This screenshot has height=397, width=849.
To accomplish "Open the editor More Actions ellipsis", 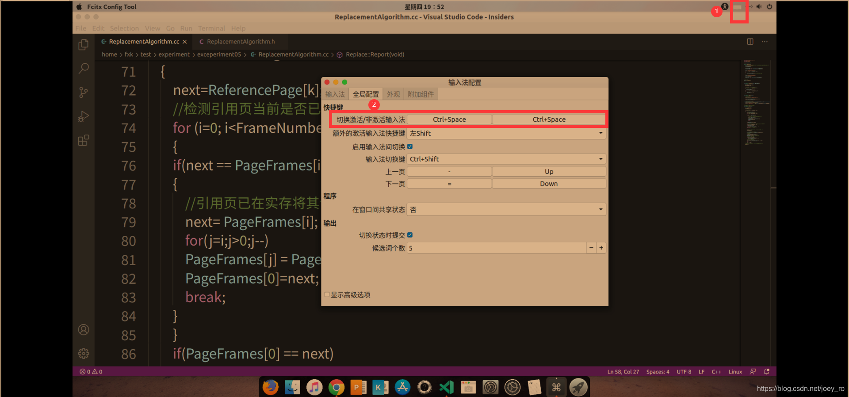I will 765,42.
